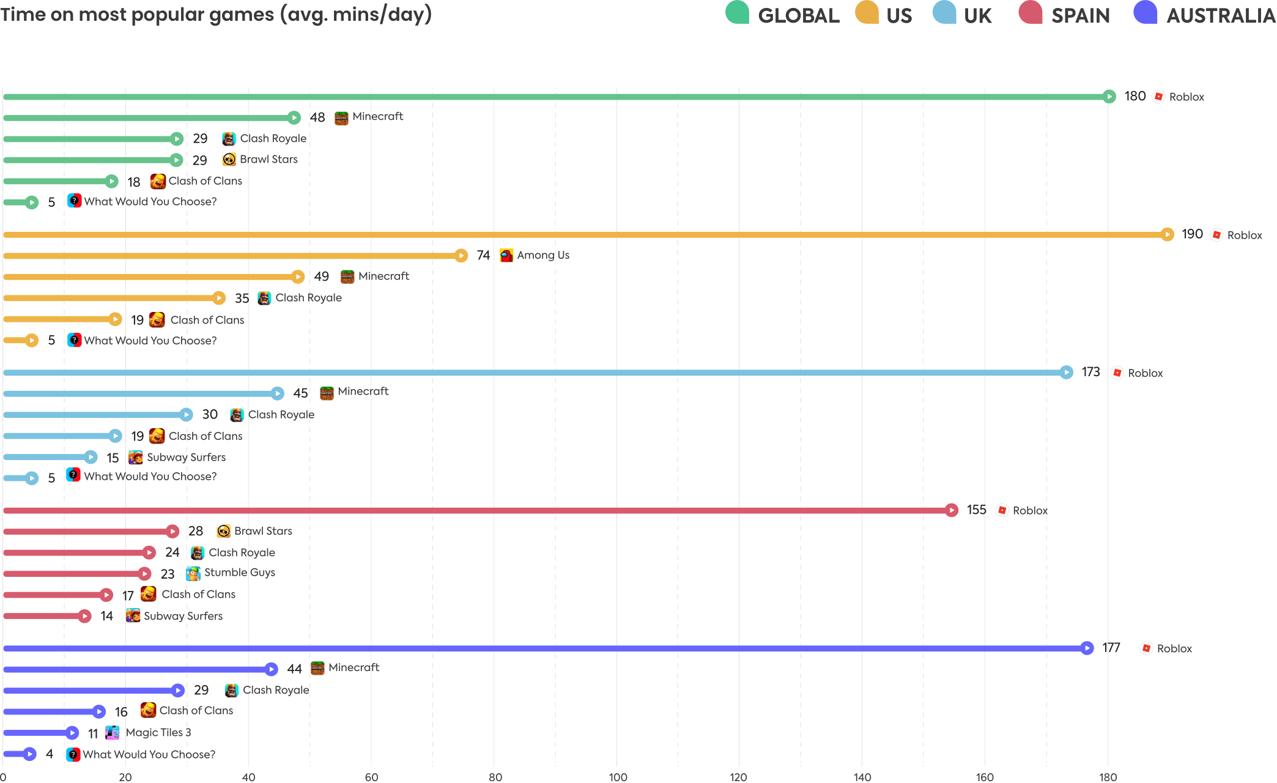This screenshot has height=783, width=1277.
Task: Click the Among Us icon in US chart
Action: (x=506, y=256)
